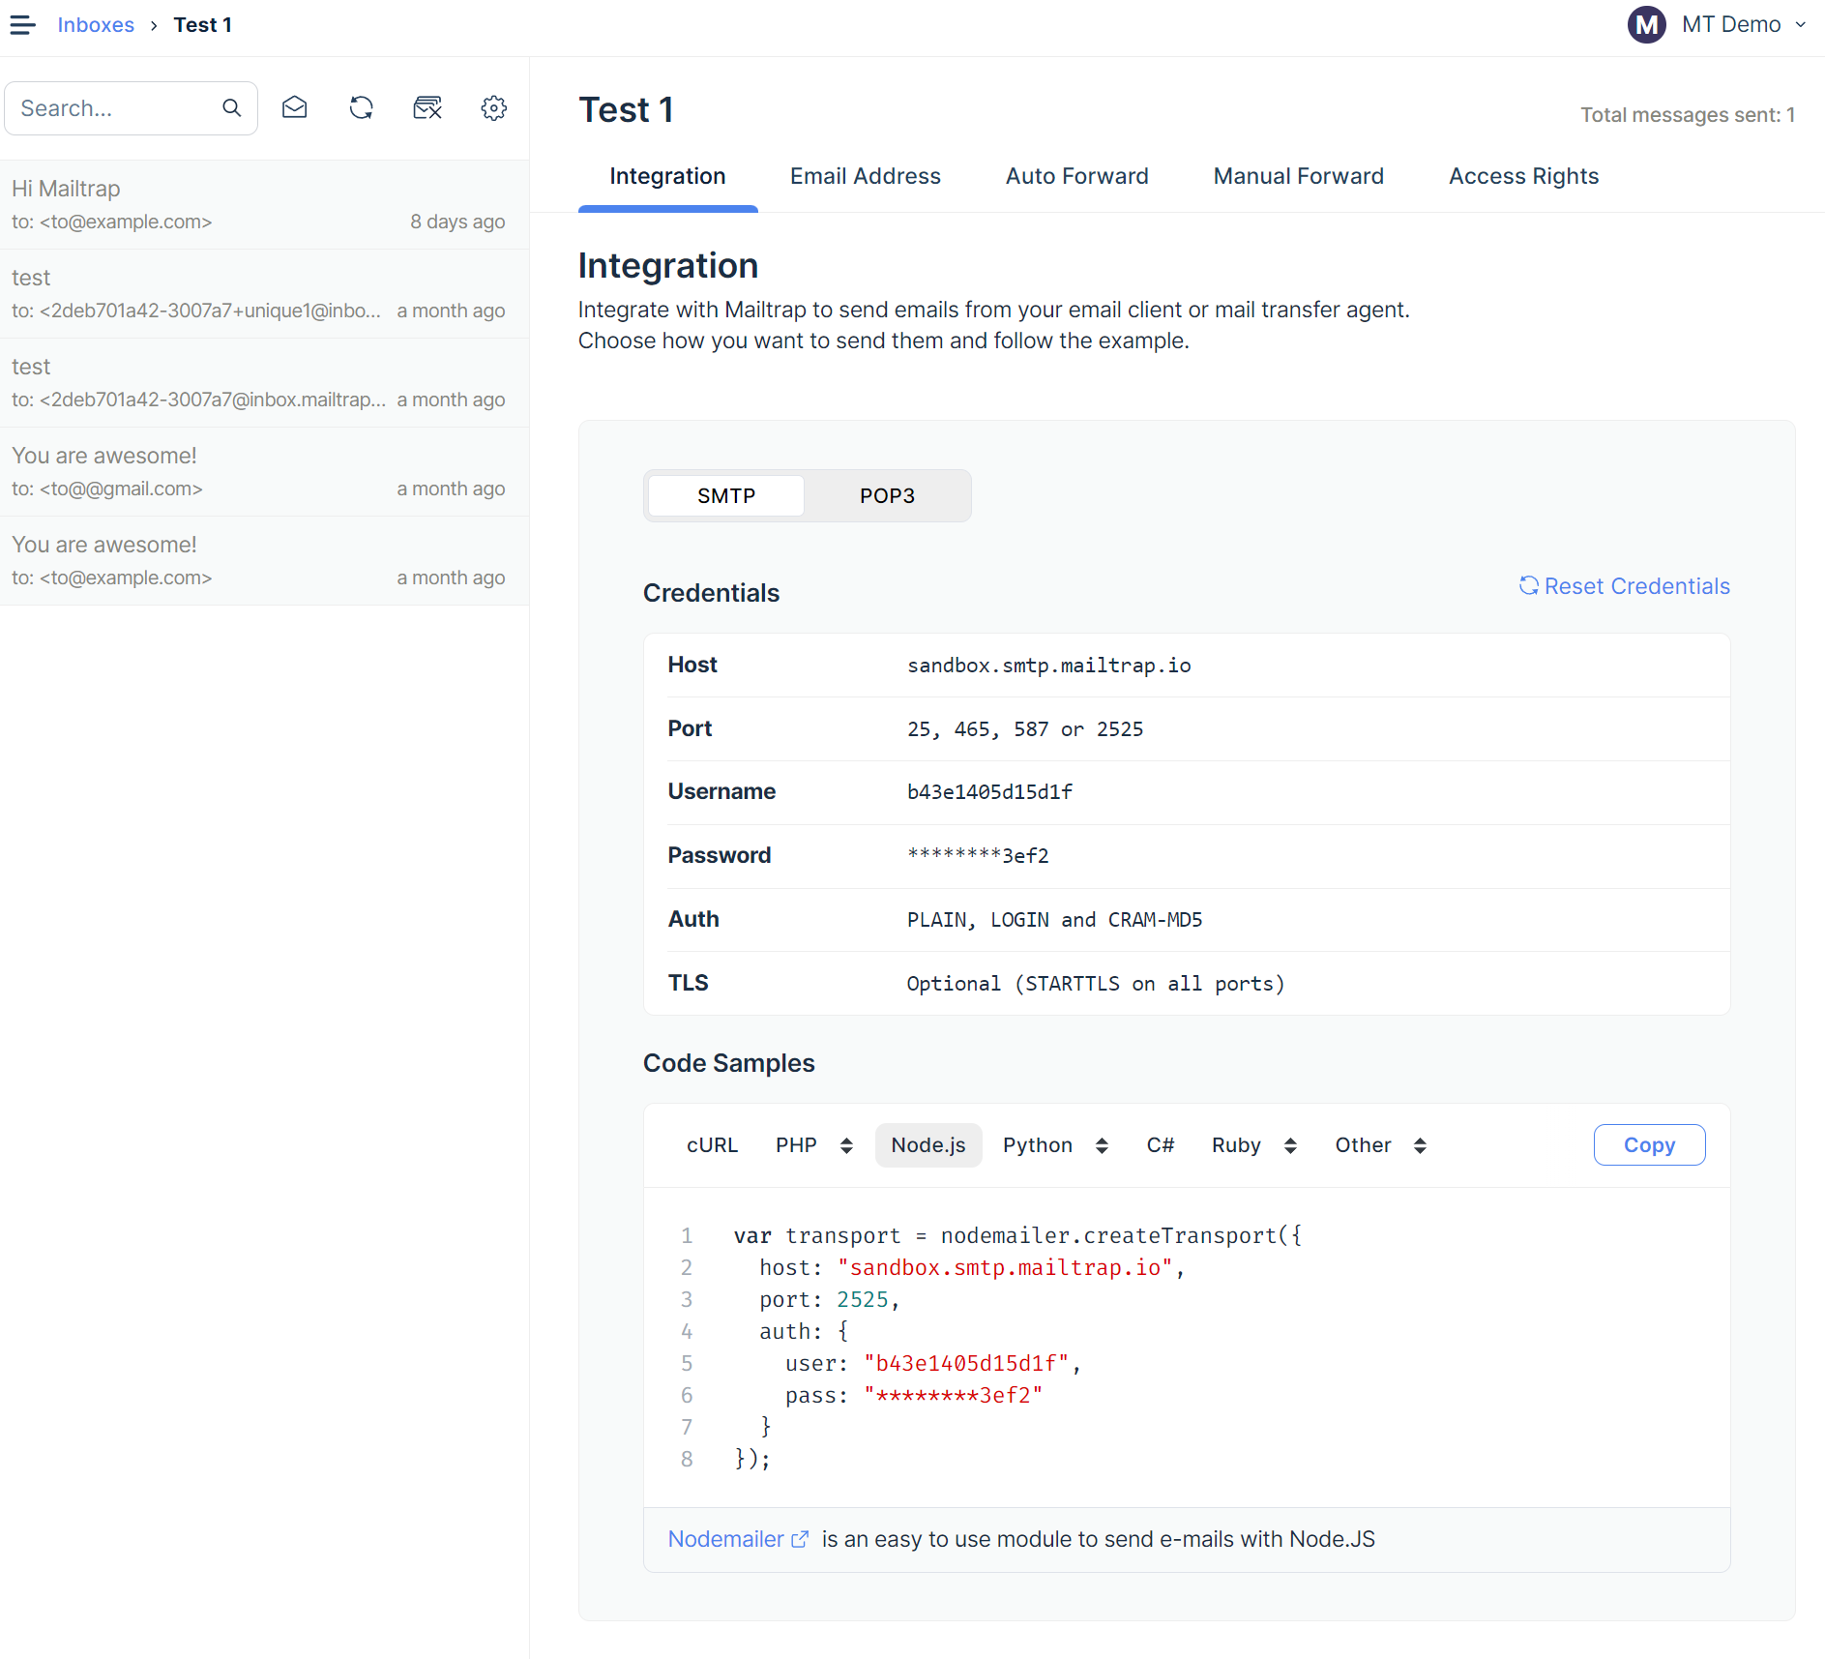Open inbox settings via the gear icon
The height and width of the screenshot is (1659, 1825).
point(494,107)
